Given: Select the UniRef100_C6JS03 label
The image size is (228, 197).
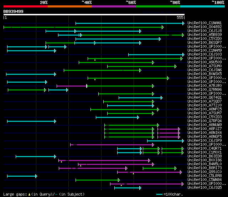Looking at the screenshot, I should [x=204, y=55].
